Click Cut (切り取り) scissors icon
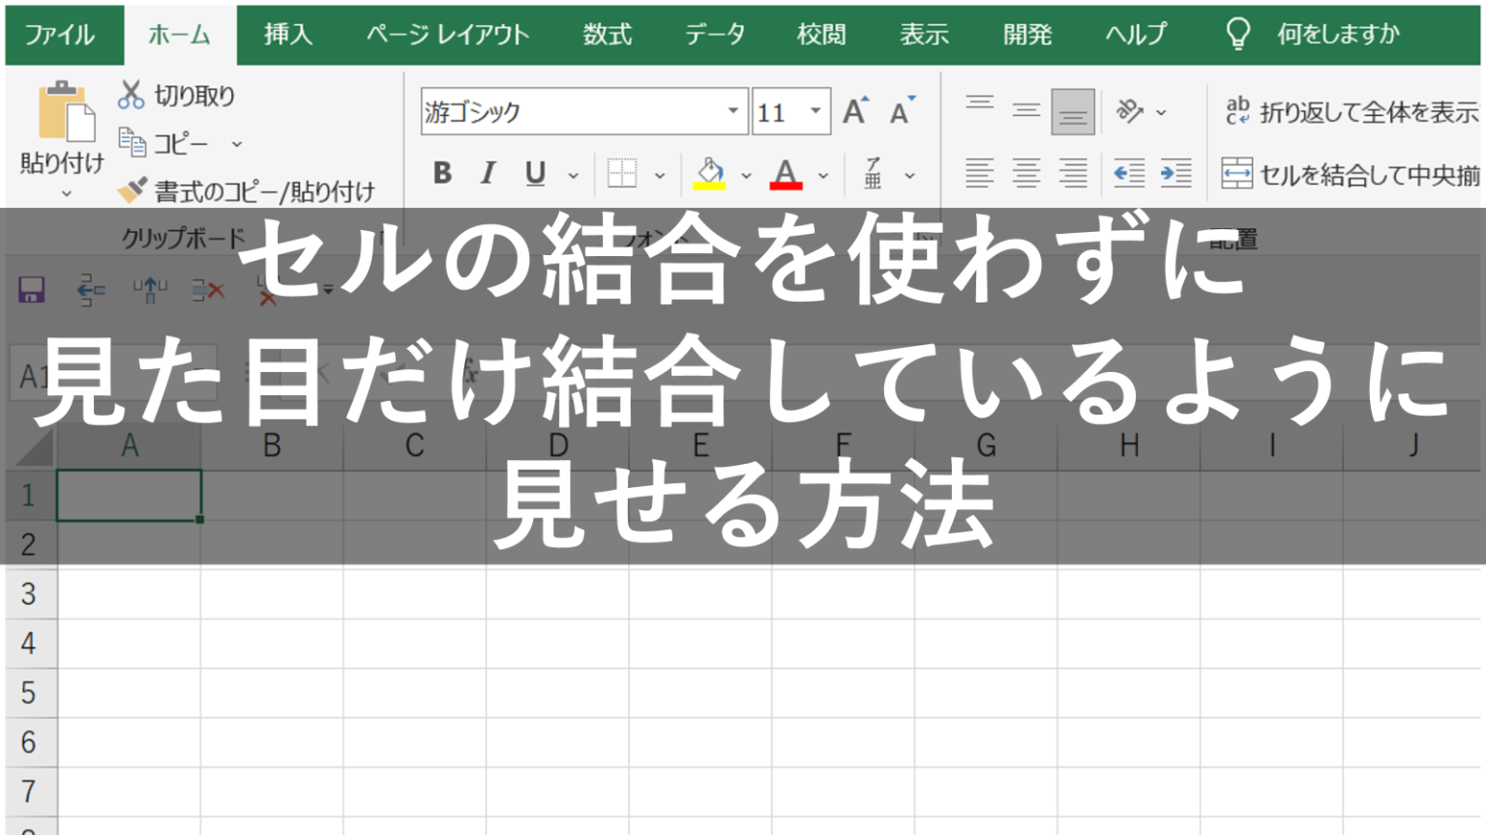Image resolution: width=1486 pixels, height=835 pixels. click(x=131, y=95)
